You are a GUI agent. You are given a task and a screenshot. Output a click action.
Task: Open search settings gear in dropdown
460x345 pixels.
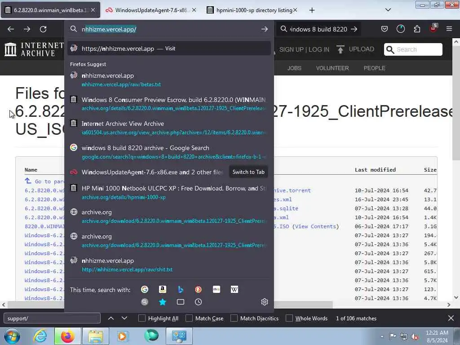click(x=264, y=302)
